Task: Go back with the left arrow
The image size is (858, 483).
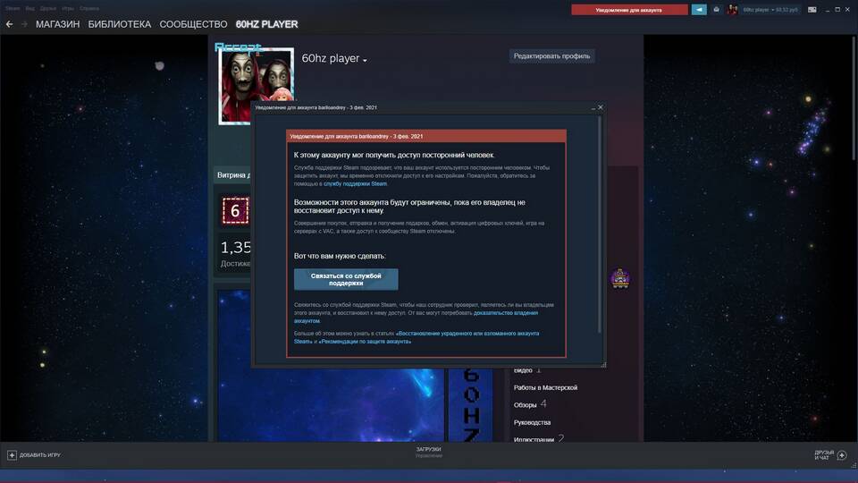Action: click(x=9, y=24)
